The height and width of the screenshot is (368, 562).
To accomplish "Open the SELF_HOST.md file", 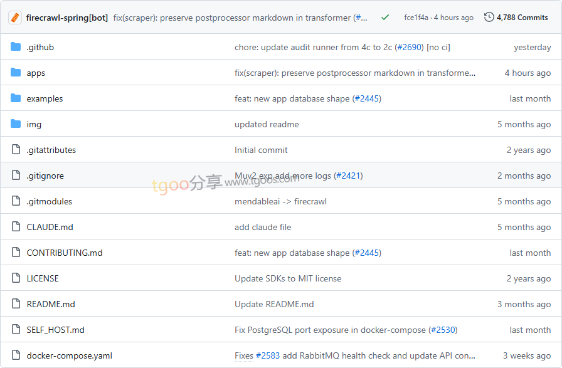I will point(55,330).
